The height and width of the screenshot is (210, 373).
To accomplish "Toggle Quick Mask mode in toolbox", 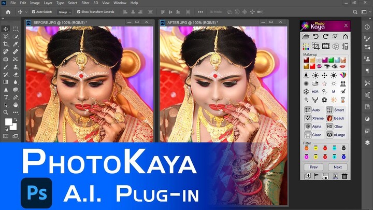I will coord(6,136).
